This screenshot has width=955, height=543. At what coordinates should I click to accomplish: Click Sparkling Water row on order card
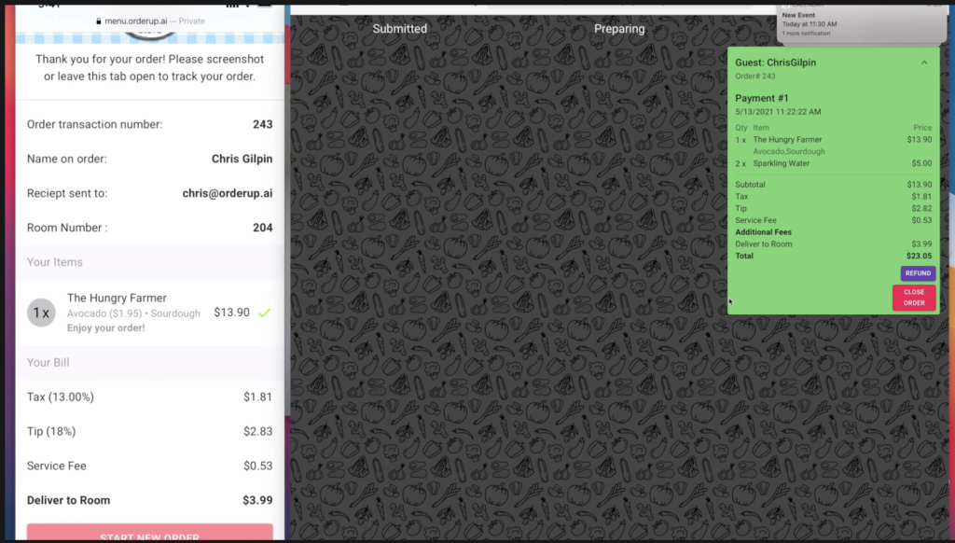point(833,163)
